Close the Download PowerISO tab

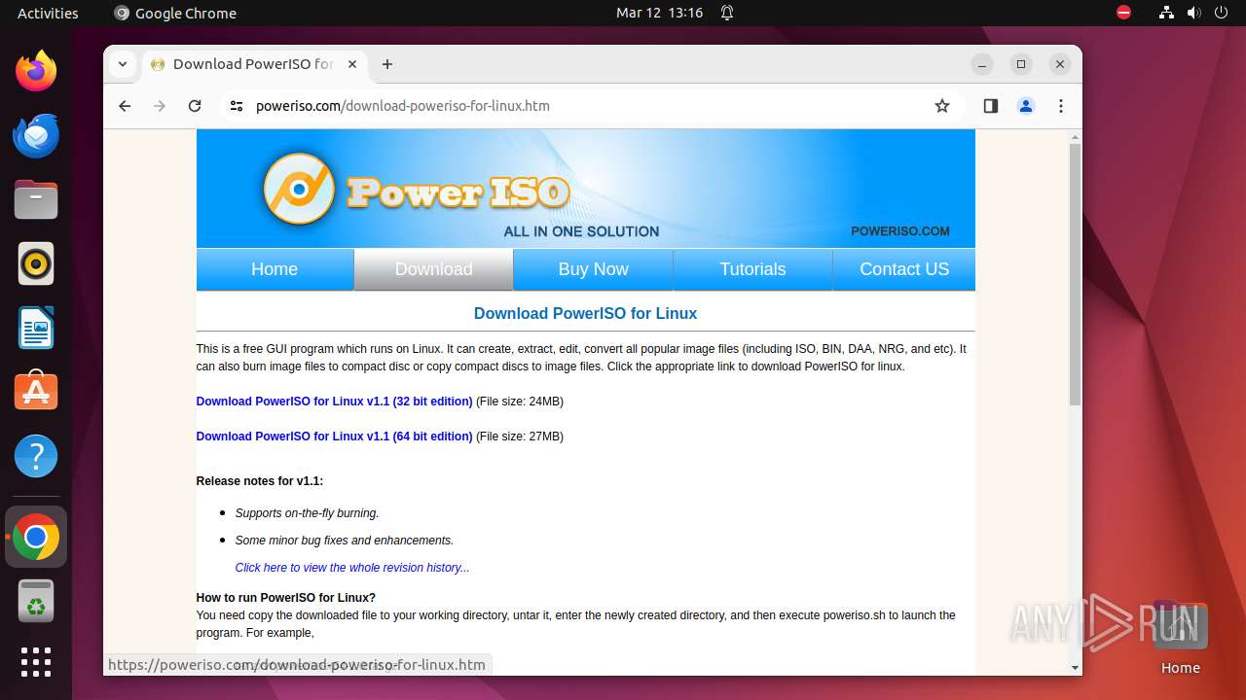(x=352, y=64)
